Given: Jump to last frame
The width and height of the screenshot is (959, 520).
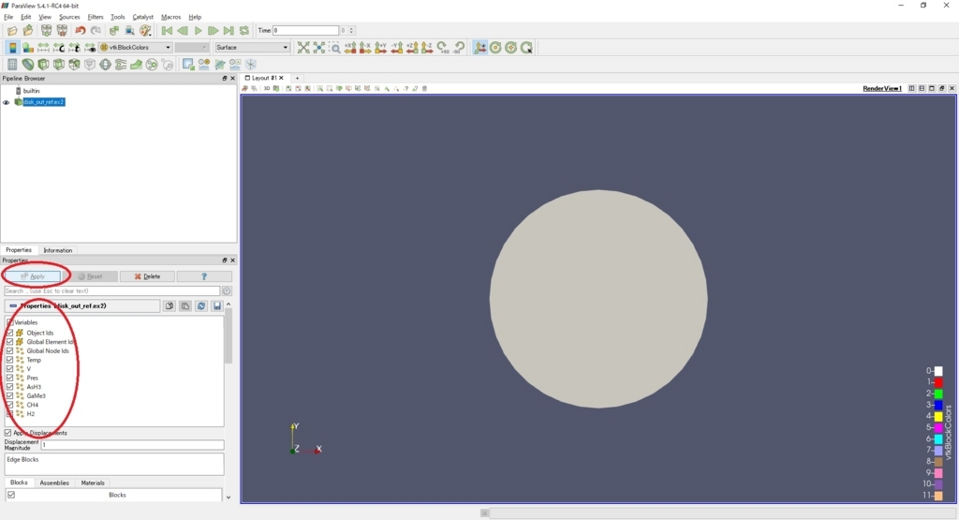Looking at the screenshot, I should [229, 31].
